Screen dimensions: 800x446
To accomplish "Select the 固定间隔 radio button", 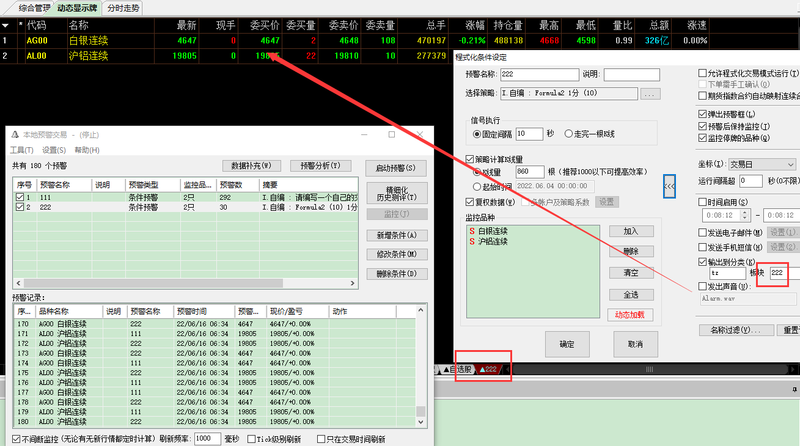I will [x=477, y=134].
